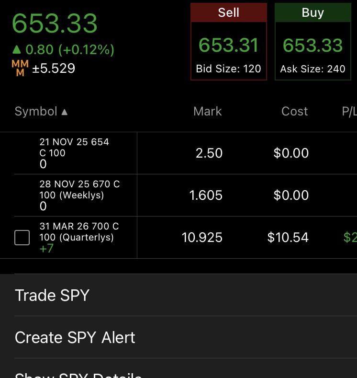Click the green up-triangle price change indicator
Viewport: 357px width, 378px height.
click(x=17, y=49)
